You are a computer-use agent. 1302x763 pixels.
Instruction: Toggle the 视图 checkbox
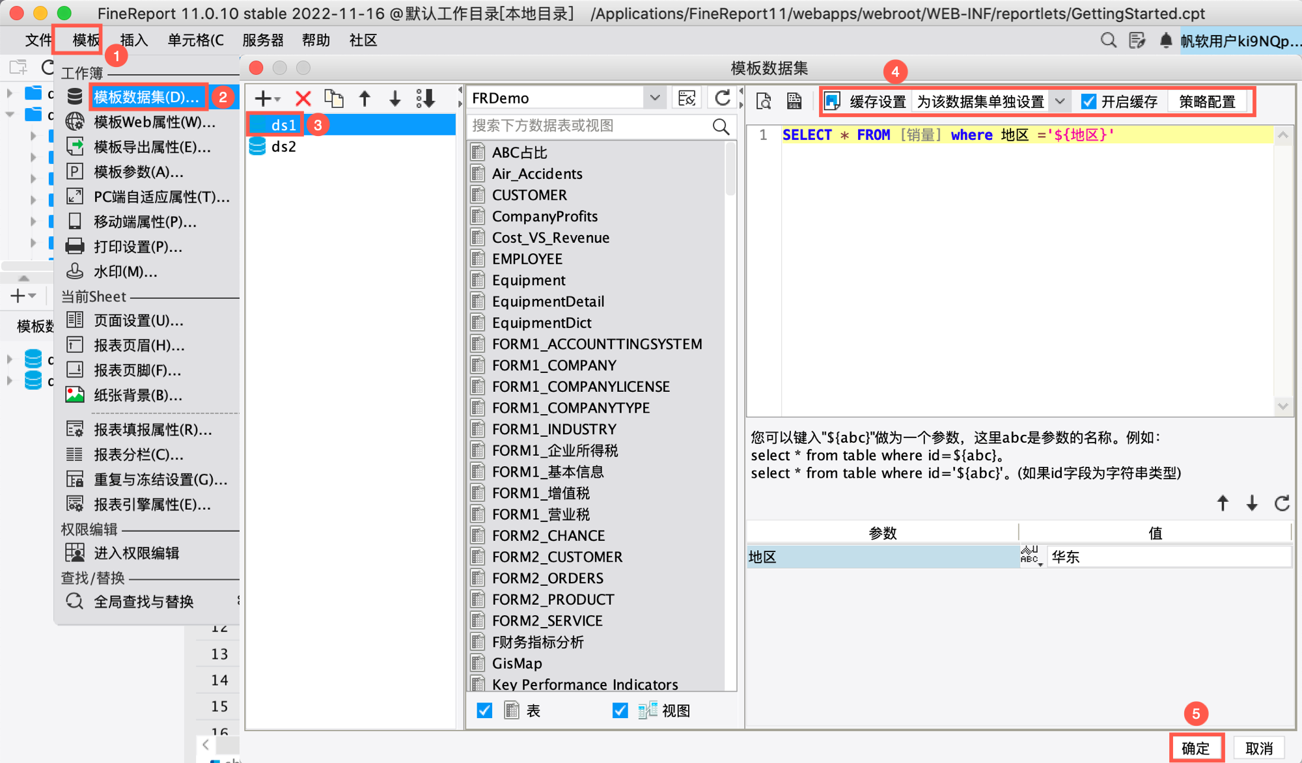(620, 710)
